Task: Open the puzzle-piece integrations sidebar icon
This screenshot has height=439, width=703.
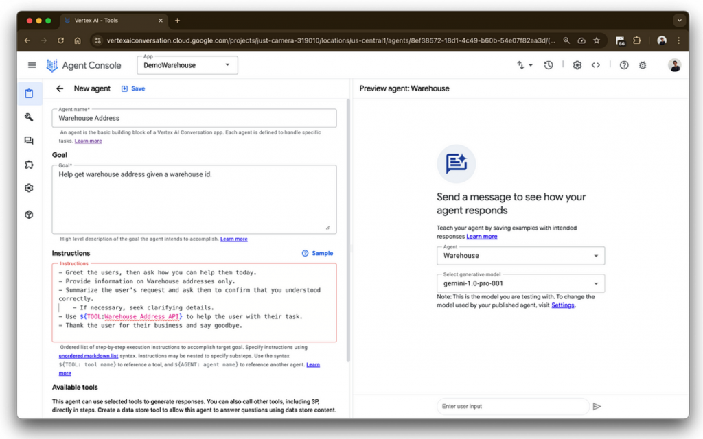Action: pyautogui.click(x=29, y=165)
